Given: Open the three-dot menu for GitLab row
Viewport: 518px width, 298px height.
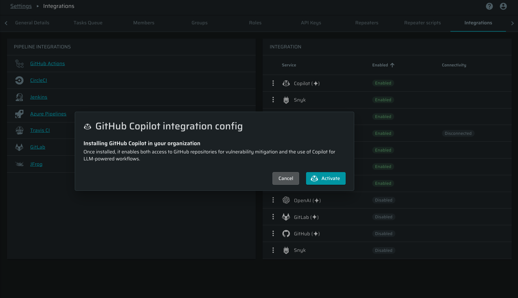Looking at the screenshot, I should tap(273, 217).
